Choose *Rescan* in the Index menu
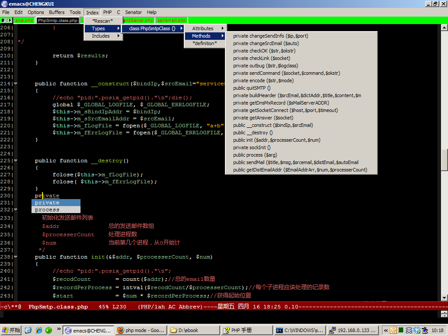 103,21
